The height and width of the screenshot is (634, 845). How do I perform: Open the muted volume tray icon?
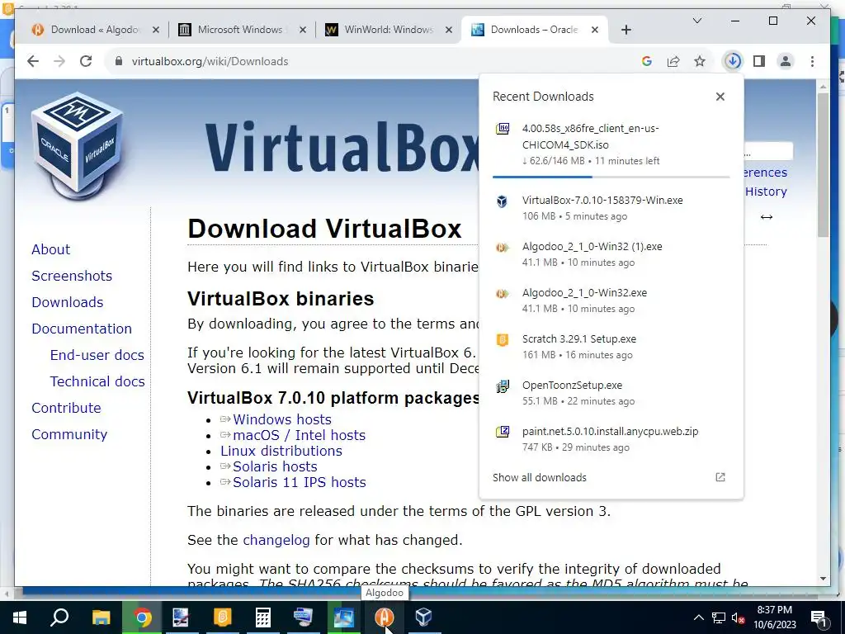pos(738,617)
